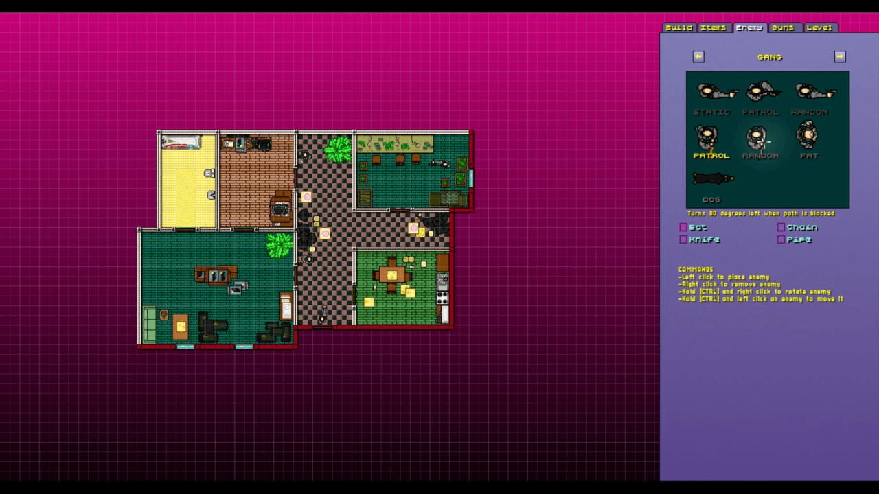Click the bathtub in the yellow bathroom
879x494 pixels.
[x=180, y=142]
